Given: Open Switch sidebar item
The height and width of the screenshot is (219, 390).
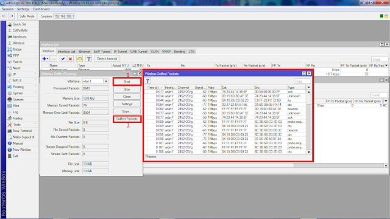Looking at the screenshot, I should click(18, 62).
